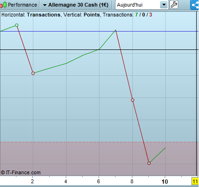Click the candlestick Performance icon
199x187 pixels.
[x=3, y=5]
